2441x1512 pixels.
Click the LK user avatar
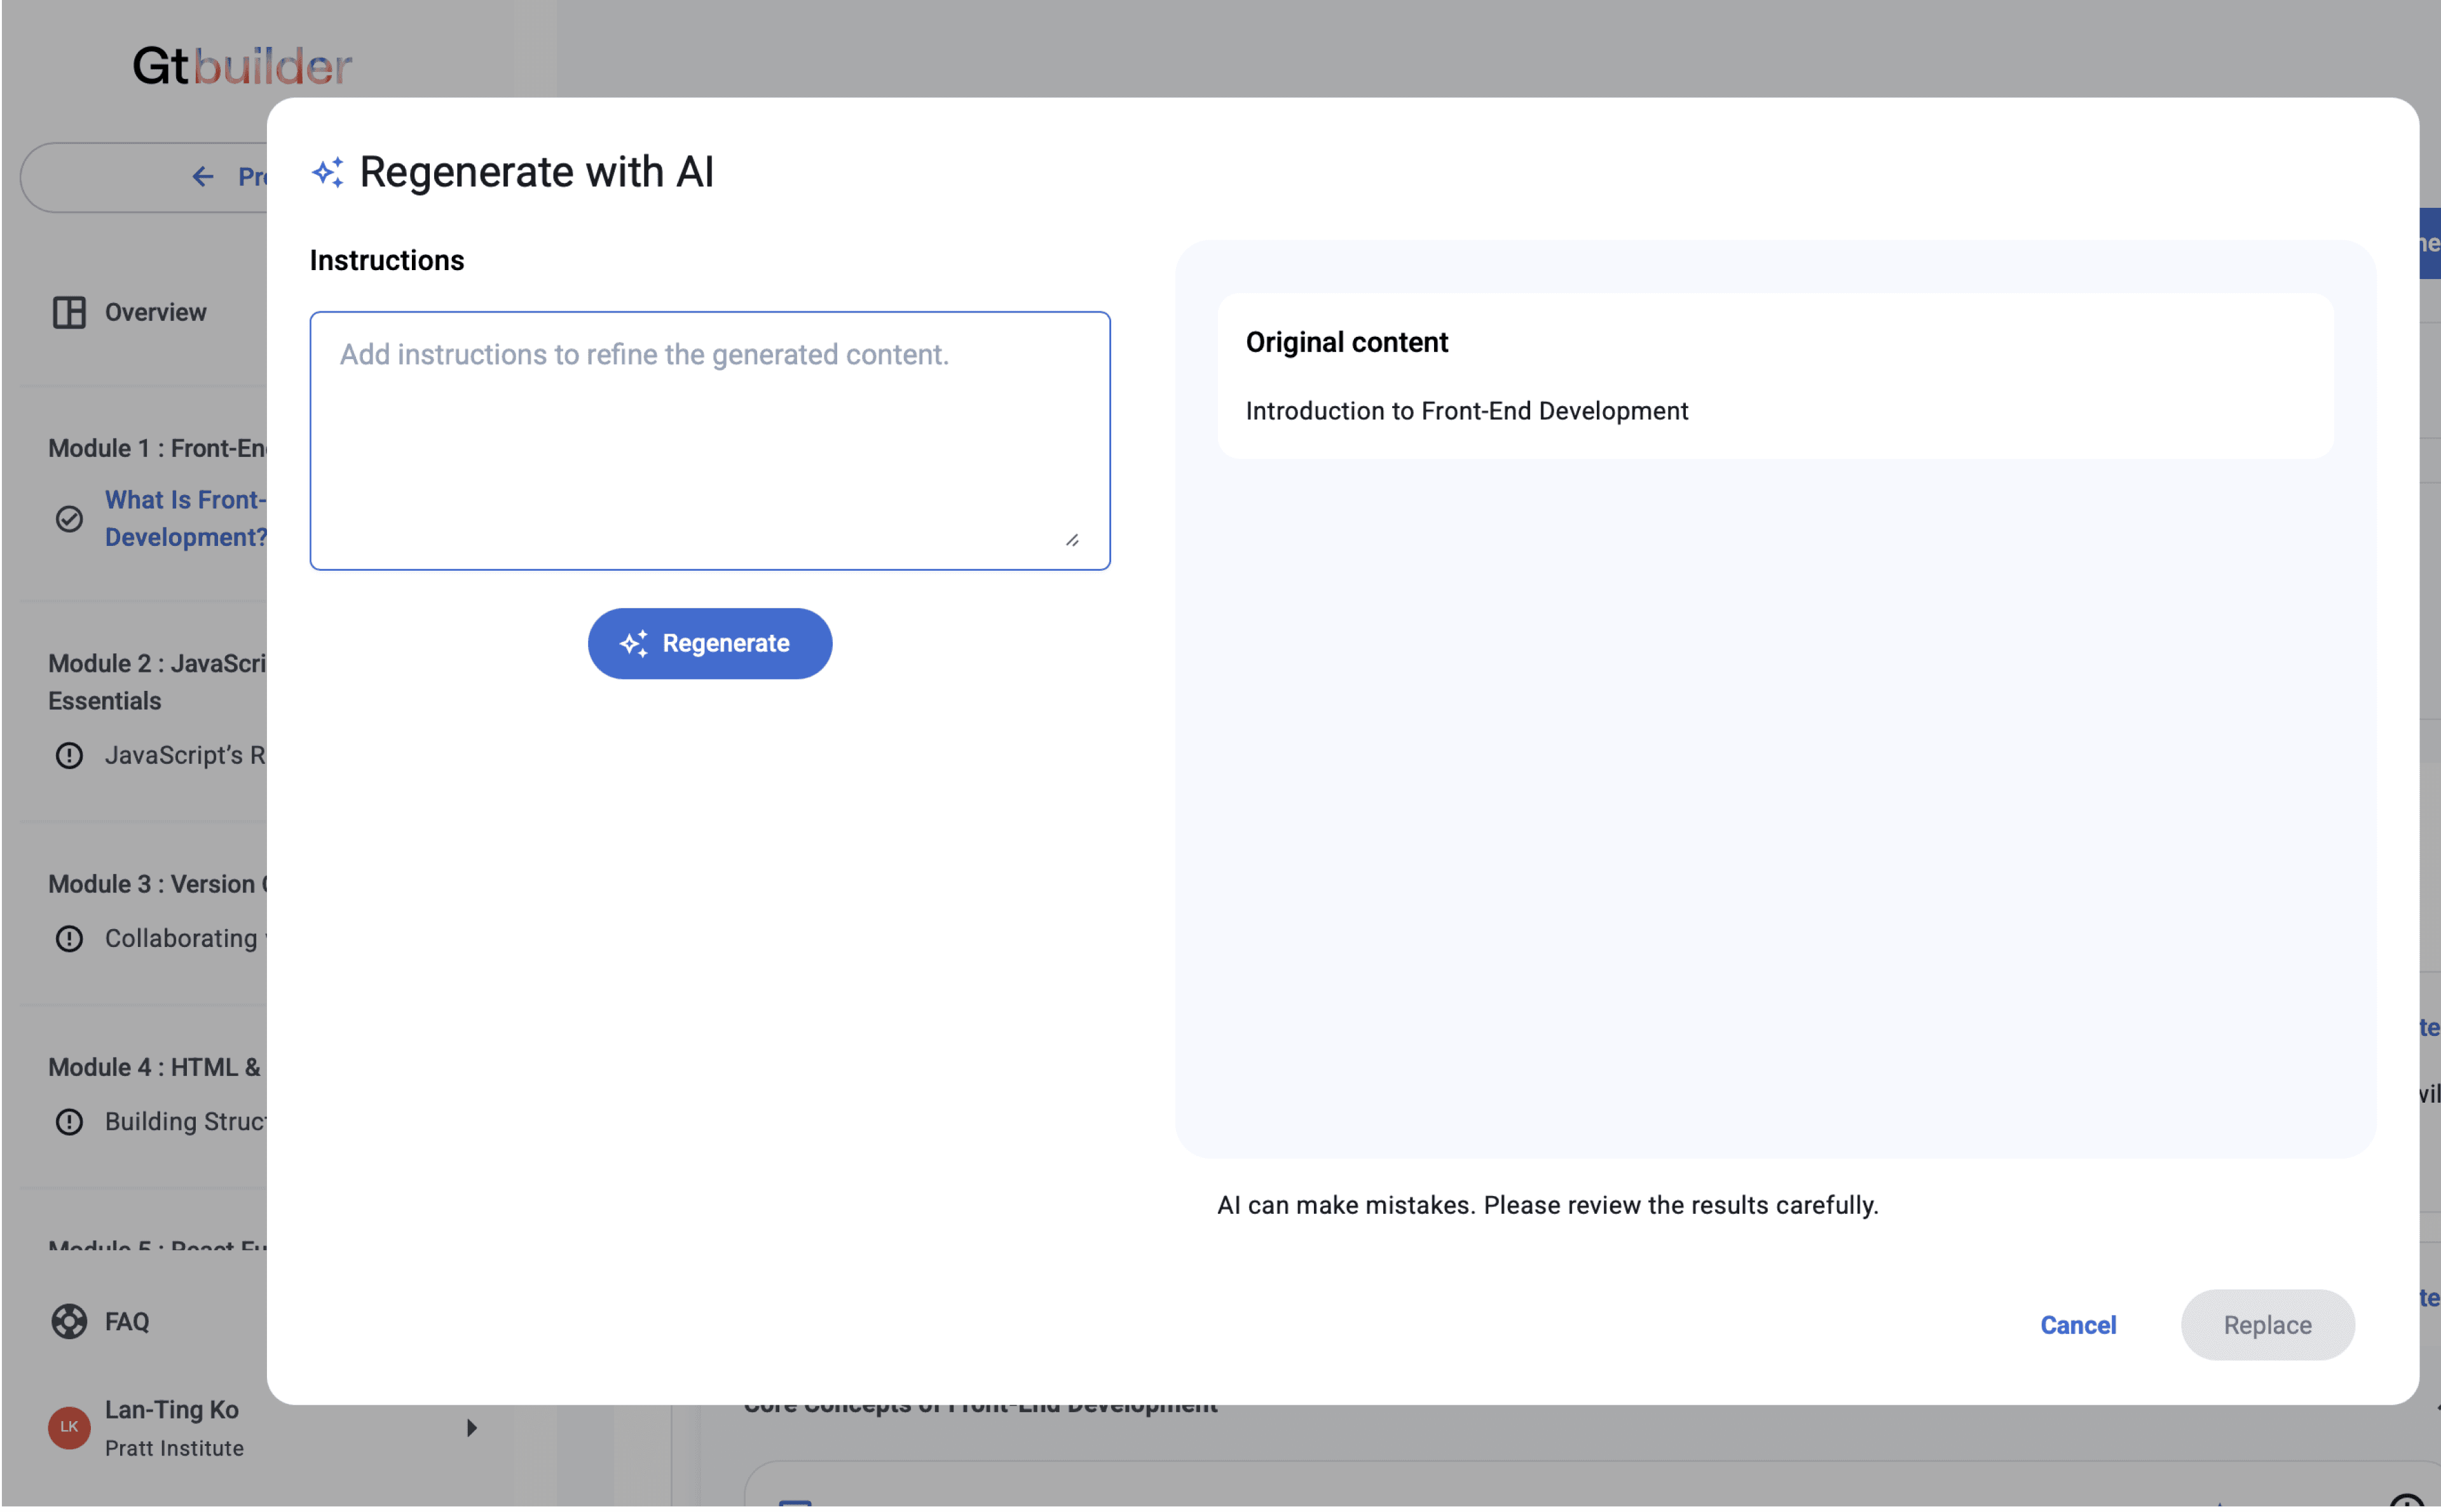tap(69, 1427)
